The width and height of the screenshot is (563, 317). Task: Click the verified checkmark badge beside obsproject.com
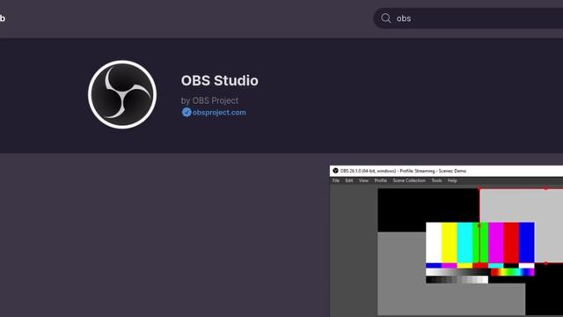tap(186, 112)
